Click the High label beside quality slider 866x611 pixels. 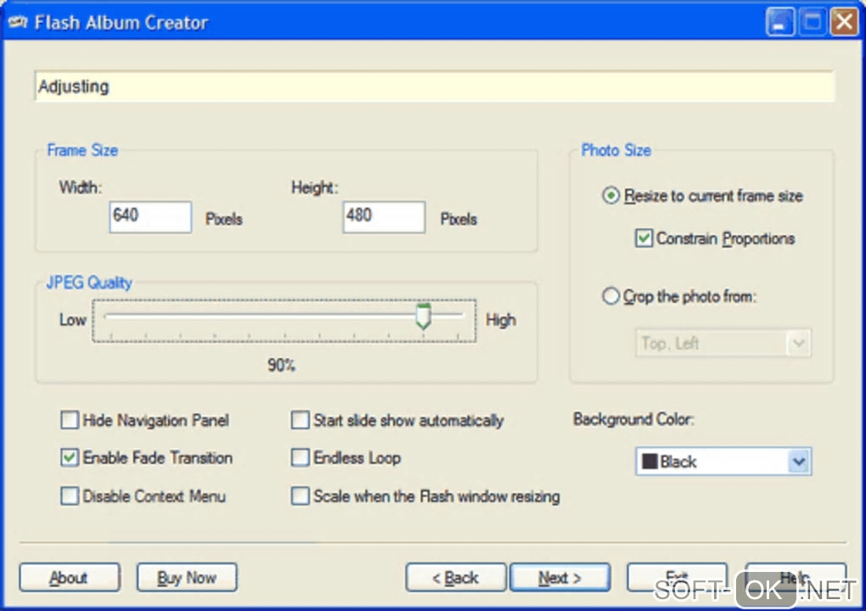(x=500, y=320)
